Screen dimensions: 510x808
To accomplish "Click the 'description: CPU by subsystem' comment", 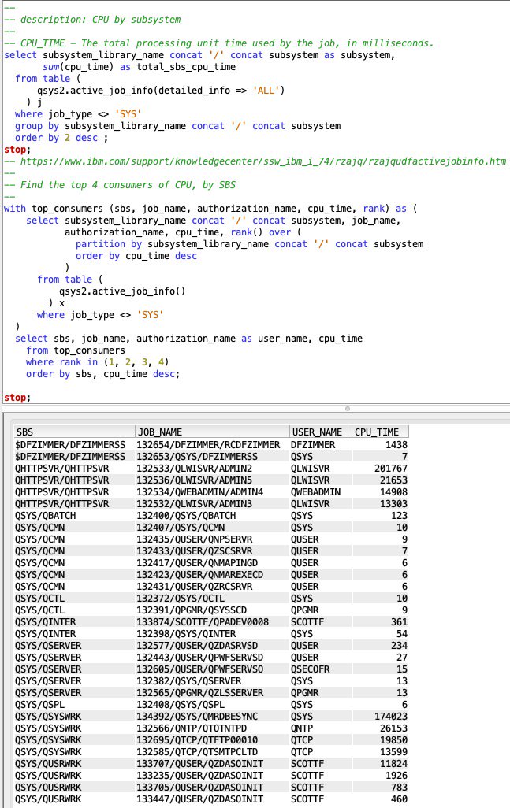I will point(92,20).
